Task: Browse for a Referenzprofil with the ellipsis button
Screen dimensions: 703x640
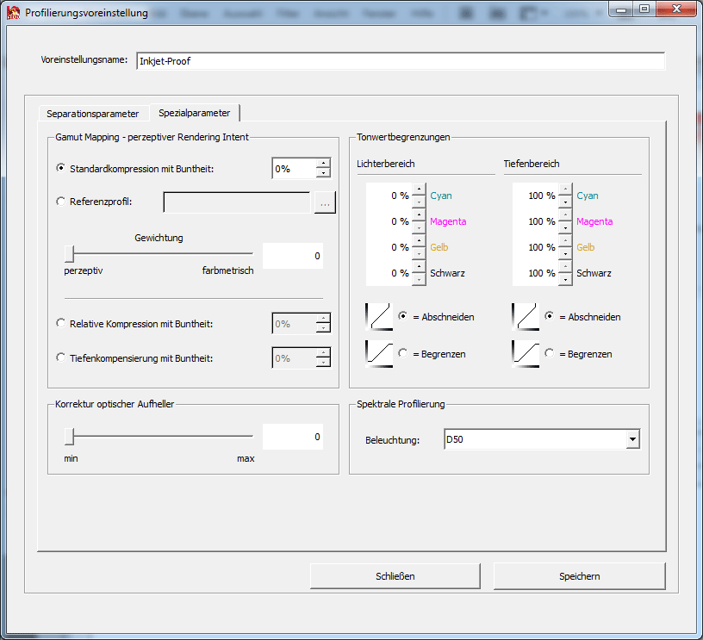Action: pos(325,202)
